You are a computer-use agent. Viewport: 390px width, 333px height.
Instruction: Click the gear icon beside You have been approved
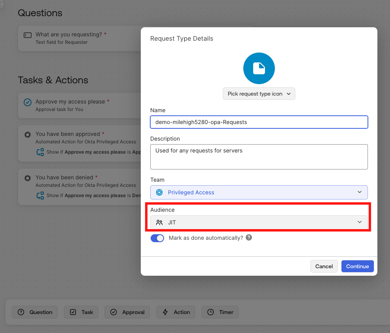[28, 134]
